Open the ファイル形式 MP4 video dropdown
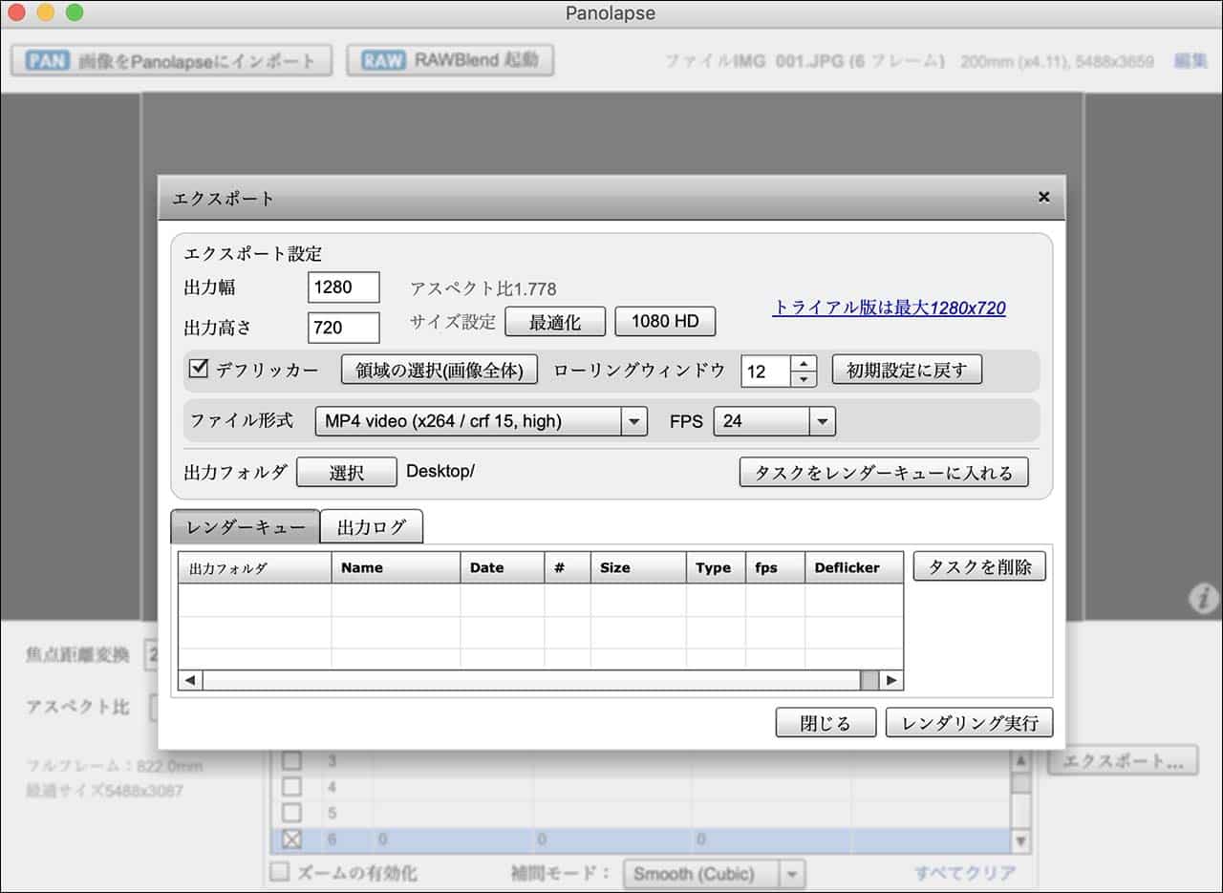This screenshot has height=893, width=1223. pyautogui.click(x=481, y=421)
